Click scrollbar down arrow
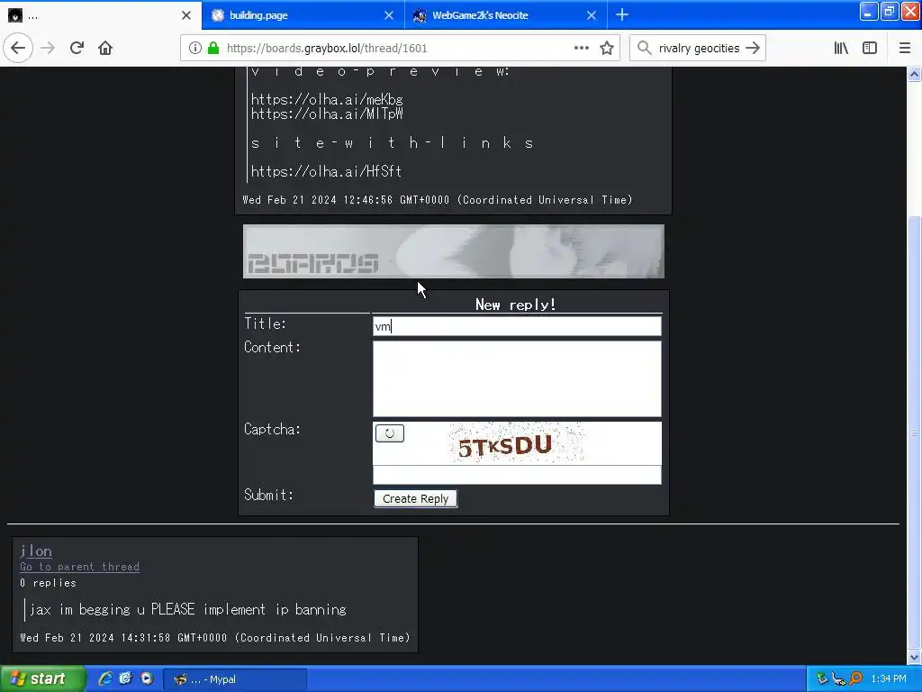This screenshot has width=922, height=692. 914,657
